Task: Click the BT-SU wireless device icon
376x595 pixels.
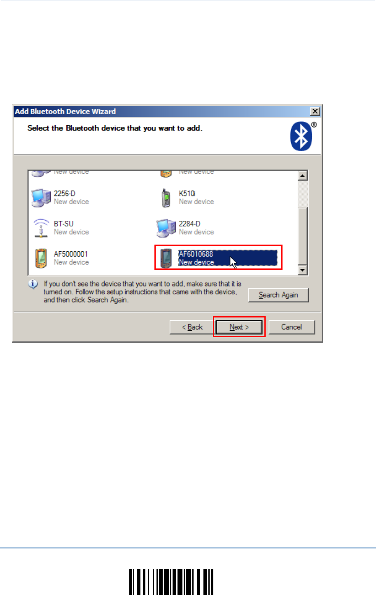Action: [41, 228]
